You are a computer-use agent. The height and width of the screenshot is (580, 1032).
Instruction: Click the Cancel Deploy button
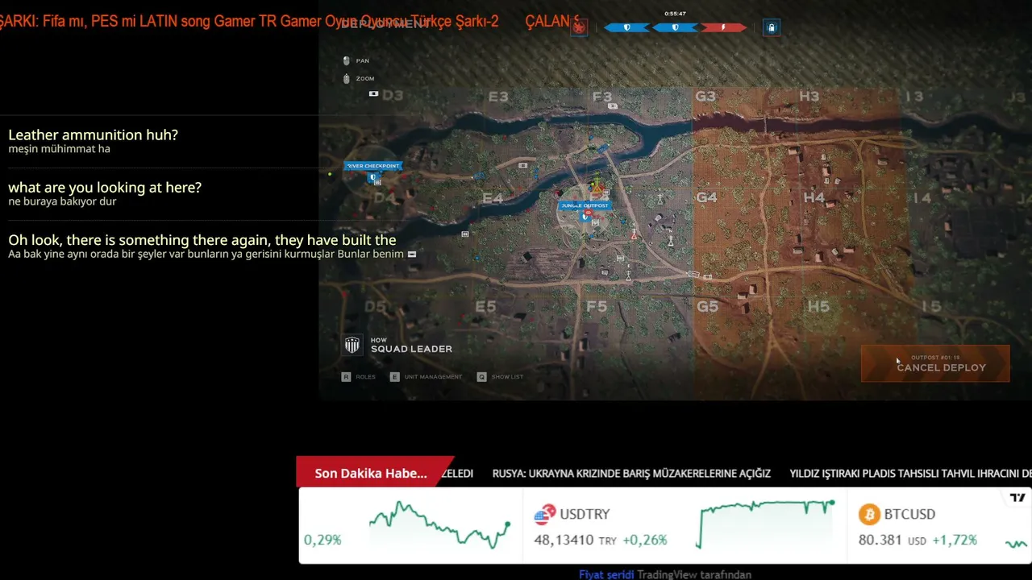coord(935,363)
